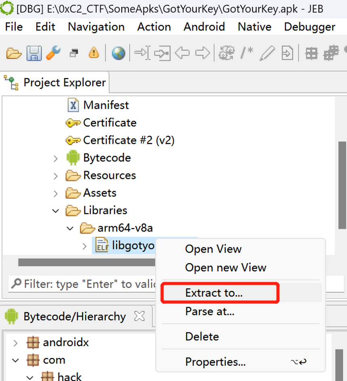Screen dimensions: 347x381
Task: Expand the Resources folder node
Action: [x=55, y=175]
